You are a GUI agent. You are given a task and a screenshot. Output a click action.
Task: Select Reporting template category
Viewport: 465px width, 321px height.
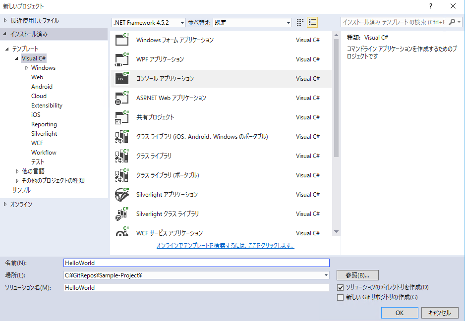coord(44,124)
